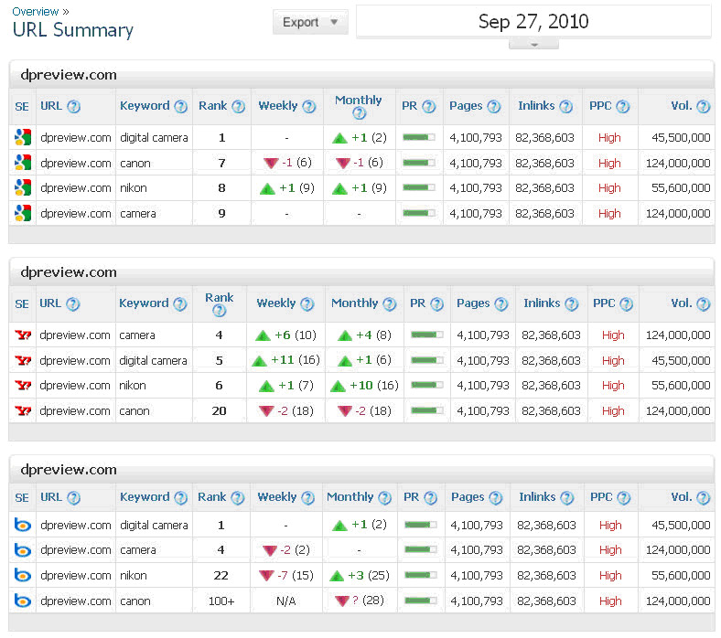The height and width of the screenshot is (638, 721).
Task: Click help icon next to Keyword in Google table
Action: [x=181, y=107]
